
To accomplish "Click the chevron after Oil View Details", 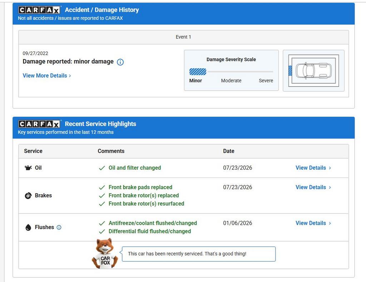I will [330, 168].
